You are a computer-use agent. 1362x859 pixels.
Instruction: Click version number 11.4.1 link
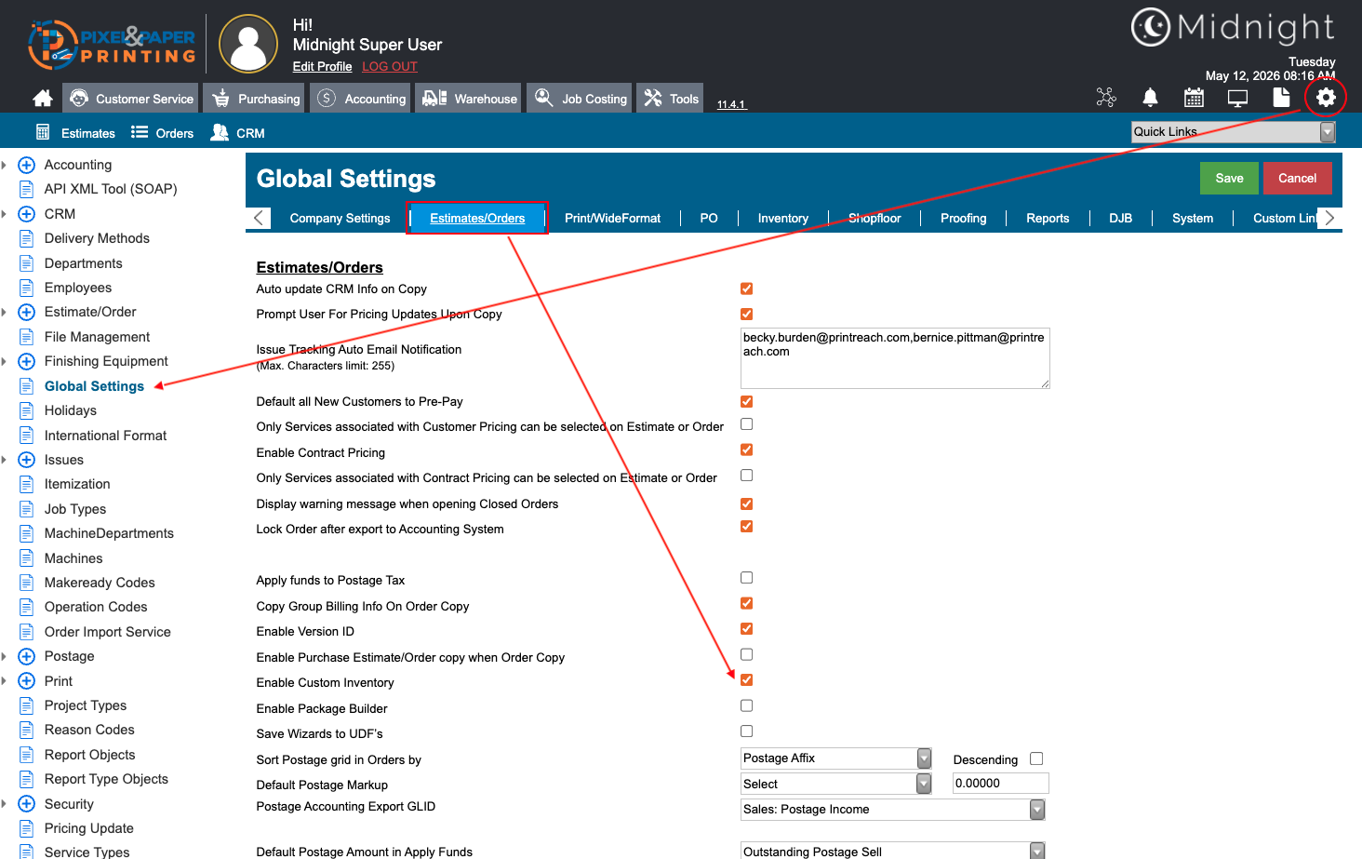pos(731,104)
